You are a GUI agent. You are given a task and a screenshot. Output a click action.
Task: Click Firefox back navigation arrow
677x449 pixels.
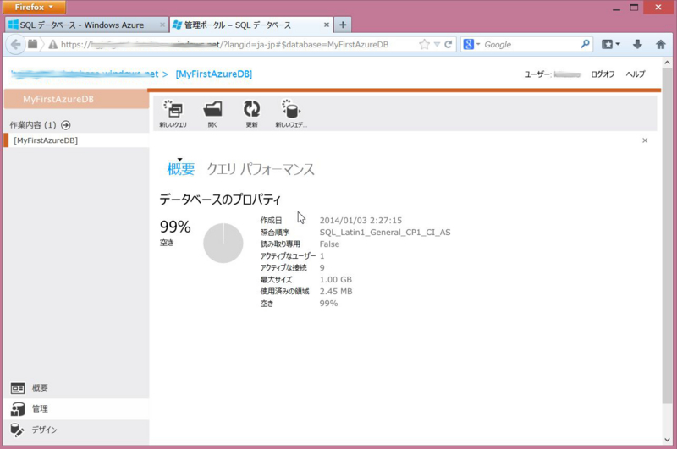point(15,44)
